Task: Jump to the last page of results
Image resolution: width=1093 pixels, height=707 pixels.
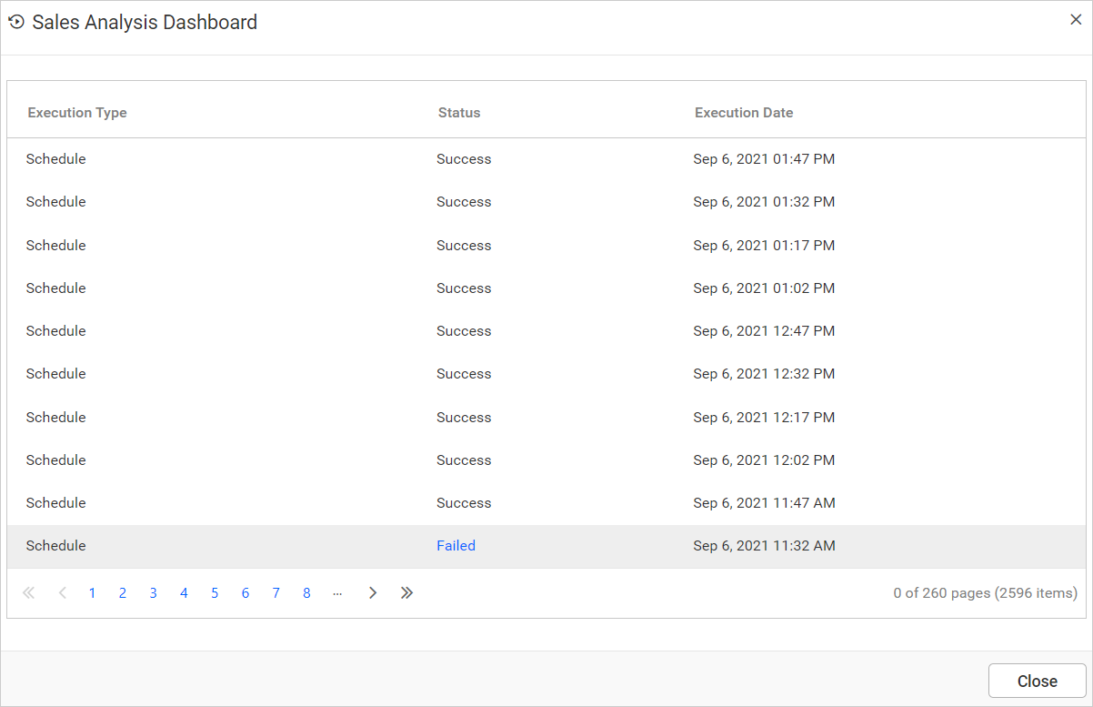Action: (406, 593)
